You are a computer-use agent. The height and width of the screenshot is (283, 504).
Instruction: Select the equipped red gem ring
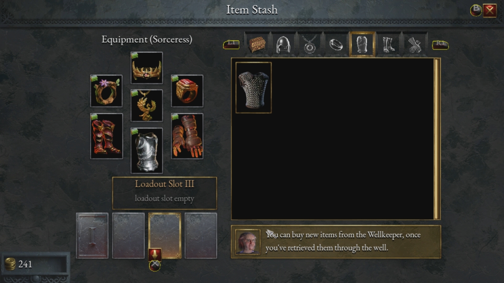pyautogui.click(x=187, y=91)
